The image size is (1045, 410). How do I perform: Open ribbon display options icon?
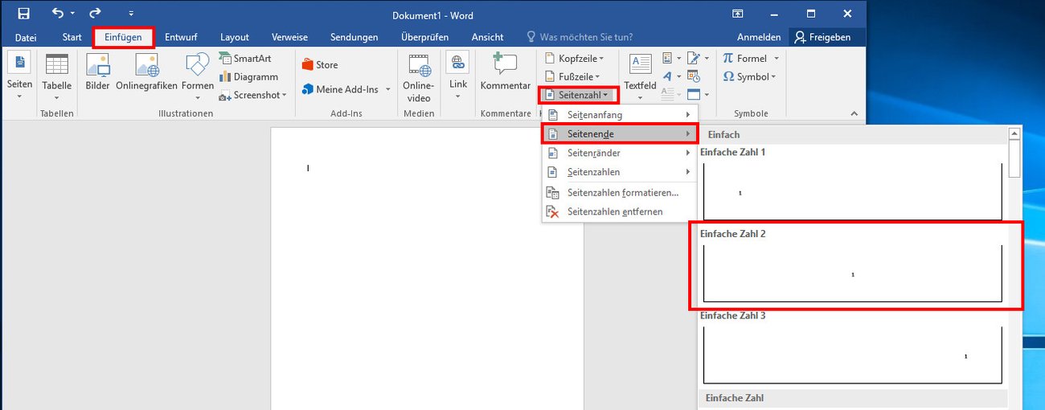click(737, 14)
